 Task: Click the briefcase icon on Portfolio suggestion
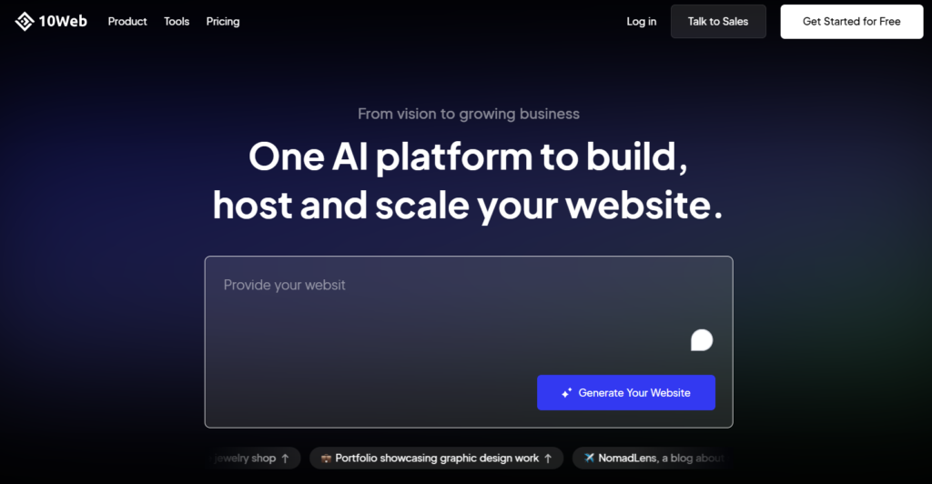pos(326,458)
